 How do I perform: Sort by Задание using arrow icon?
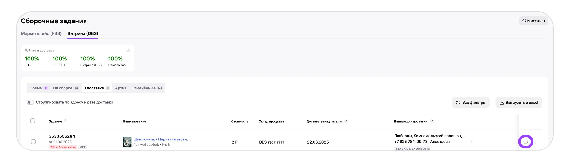tap(66, 121)
